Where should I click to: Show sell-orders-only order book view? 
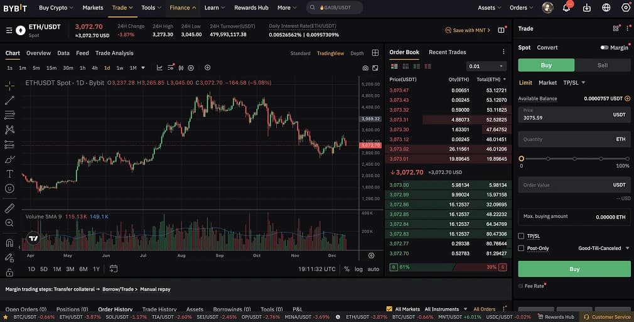pyautogui.click(x=427, y=67)
